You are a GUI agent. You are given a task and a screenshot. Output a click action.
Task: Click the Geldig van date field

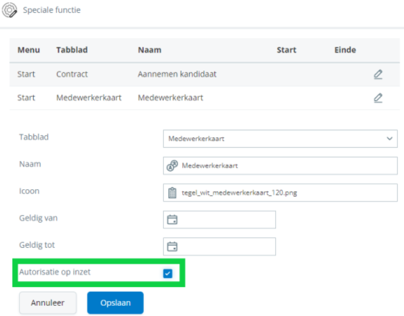[x=226, y=220]
